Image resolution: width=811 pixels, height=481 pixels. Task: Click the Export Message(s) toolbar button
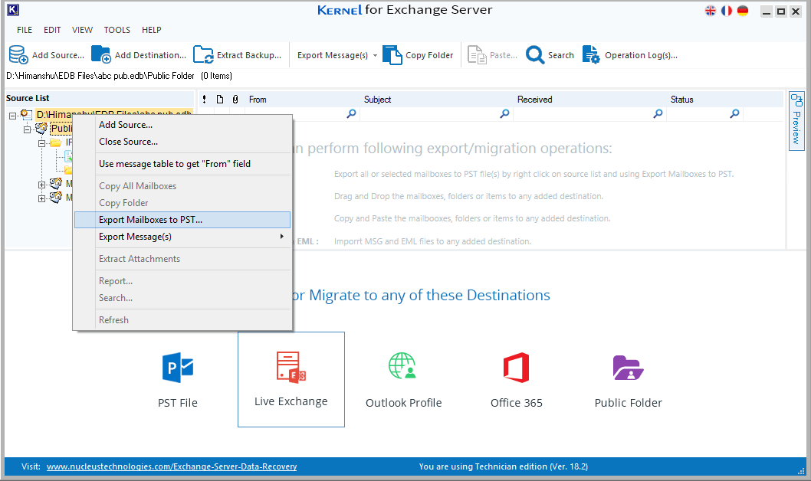point(333,55)
